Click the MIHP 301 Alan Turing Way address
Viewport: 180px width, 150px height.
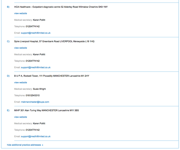tap(47, 111)
